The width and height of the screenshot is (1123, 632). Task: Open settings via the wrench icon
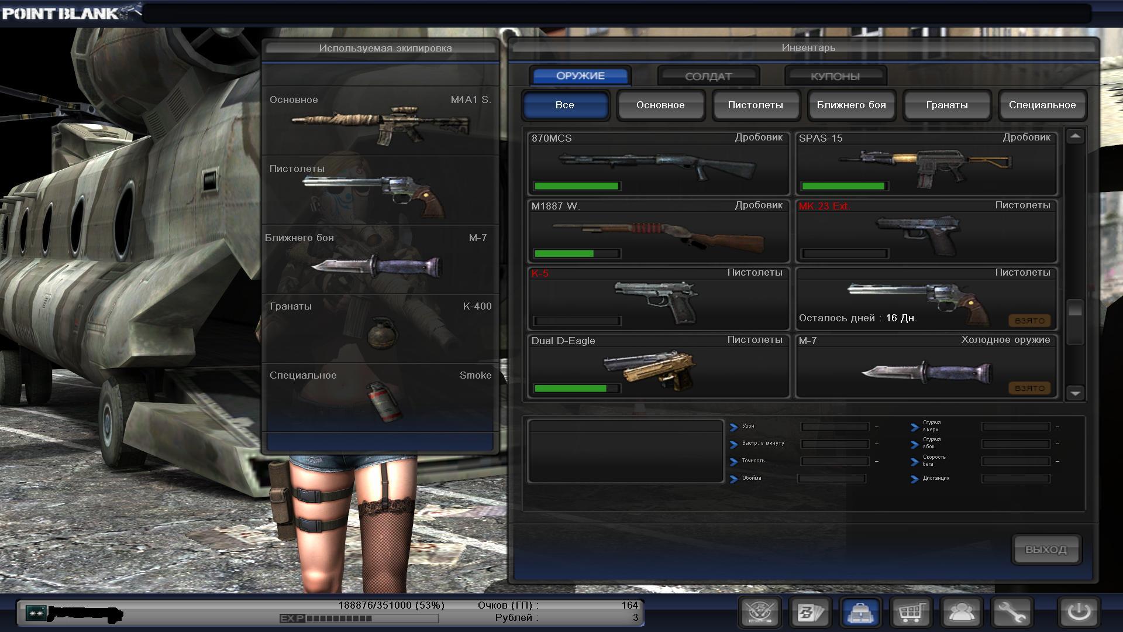coord(1011,613)
